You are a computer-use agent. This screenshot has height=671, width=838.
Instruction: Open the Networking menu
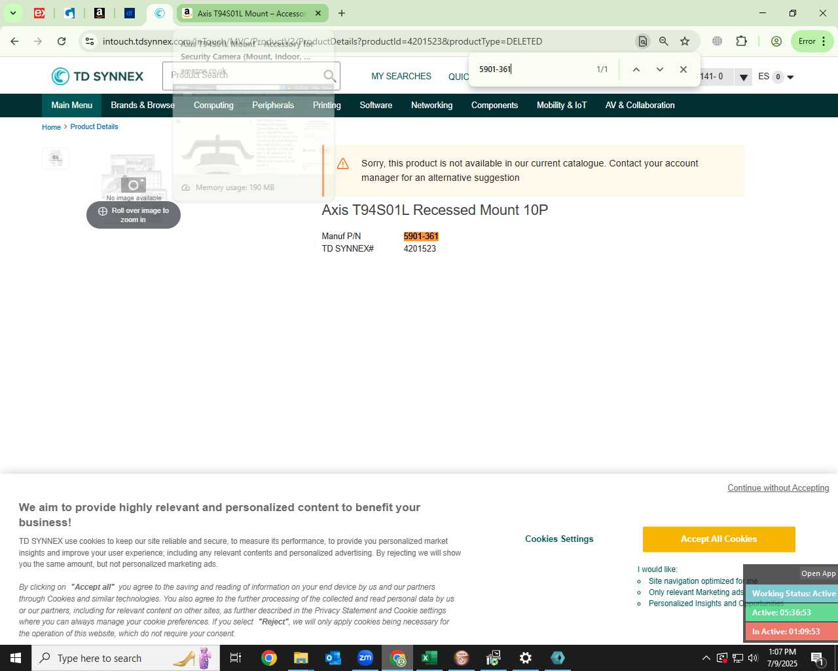tap(431, 105)
